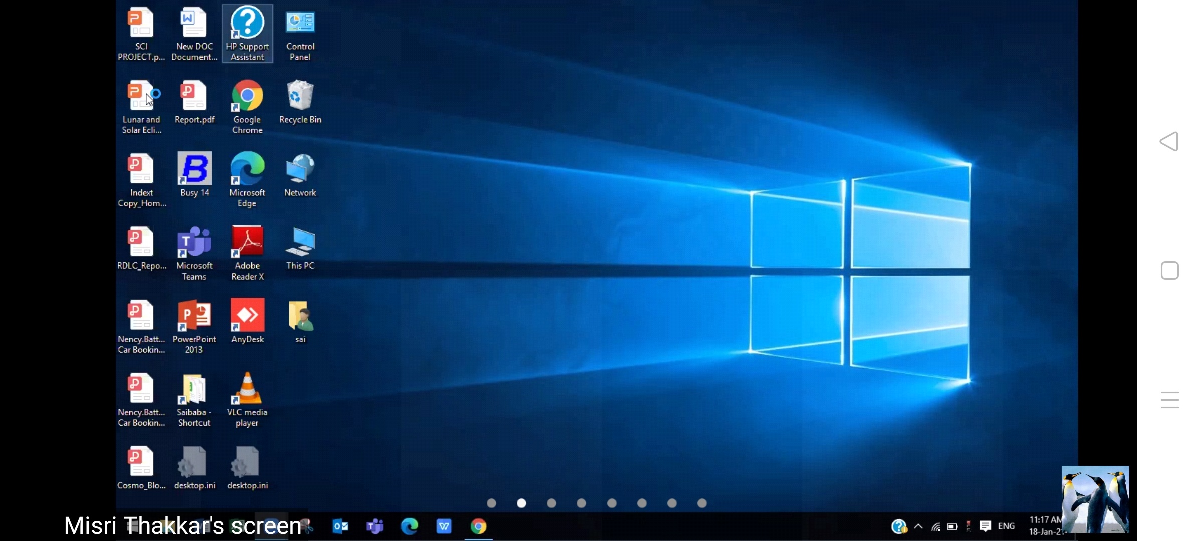Tap the Android home square button
This screenshot has height=541, width=1203.
tap(1170, 270)
